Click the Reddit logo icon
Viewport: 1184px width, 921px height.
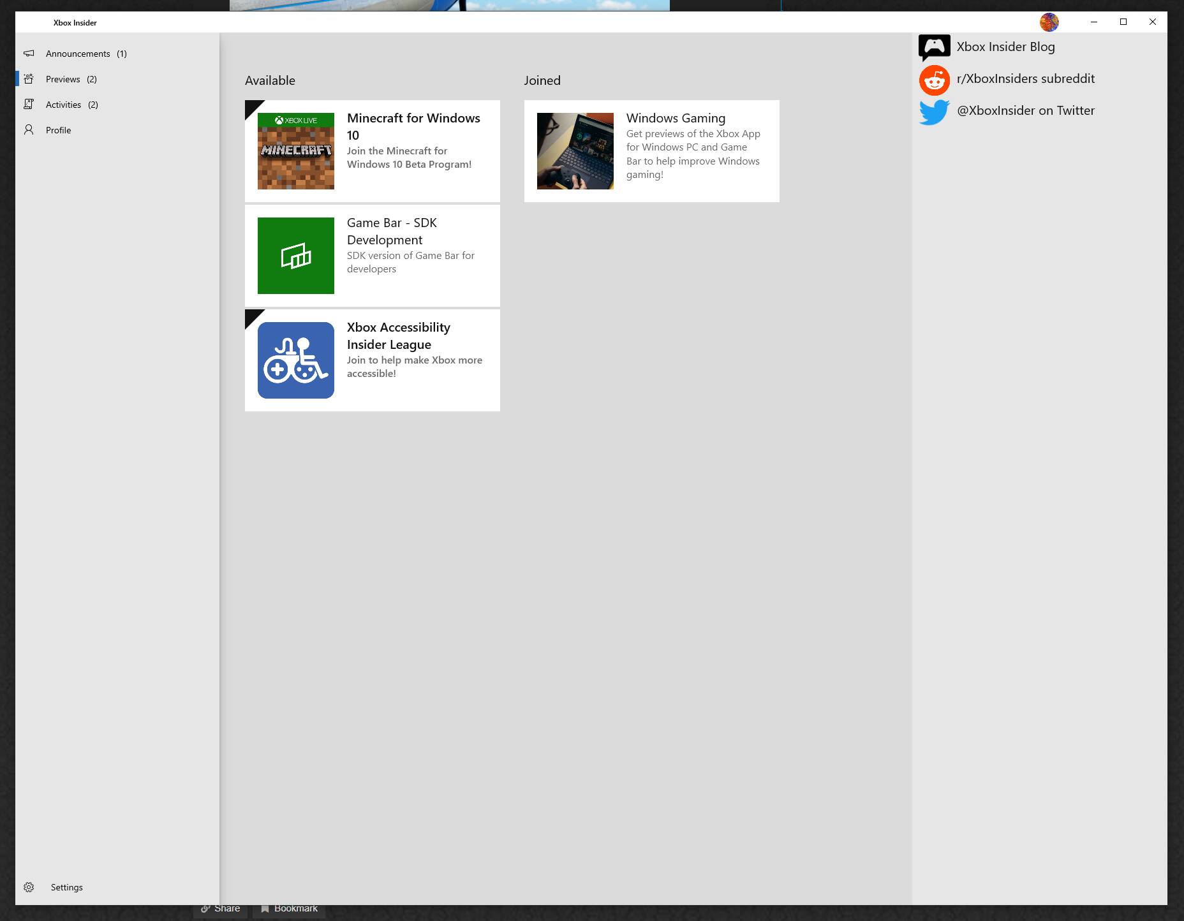pos(934,80)
